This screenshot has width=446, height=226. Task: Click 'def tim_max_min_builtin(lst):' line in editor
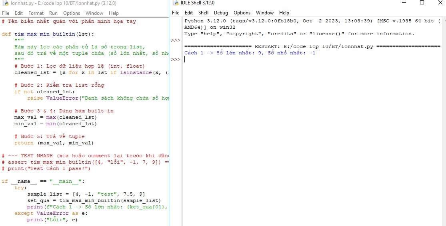[x=48, y=34]
